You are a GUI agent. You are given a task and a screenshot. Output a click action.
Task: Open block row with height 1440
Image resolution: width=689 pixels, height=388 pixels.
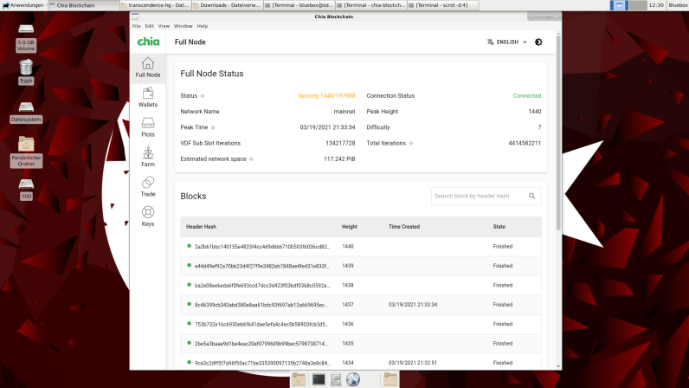click(361, 247)
